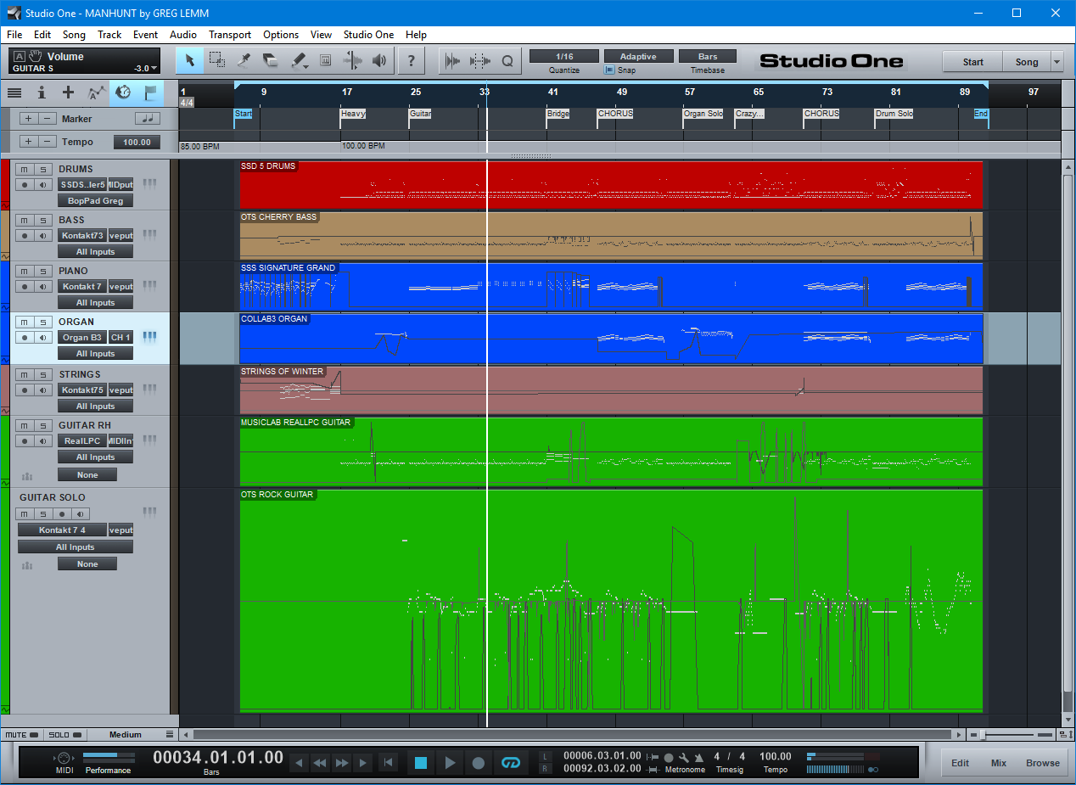
Task: Toggle the Snap checkbox
Action: coord(609,70)
